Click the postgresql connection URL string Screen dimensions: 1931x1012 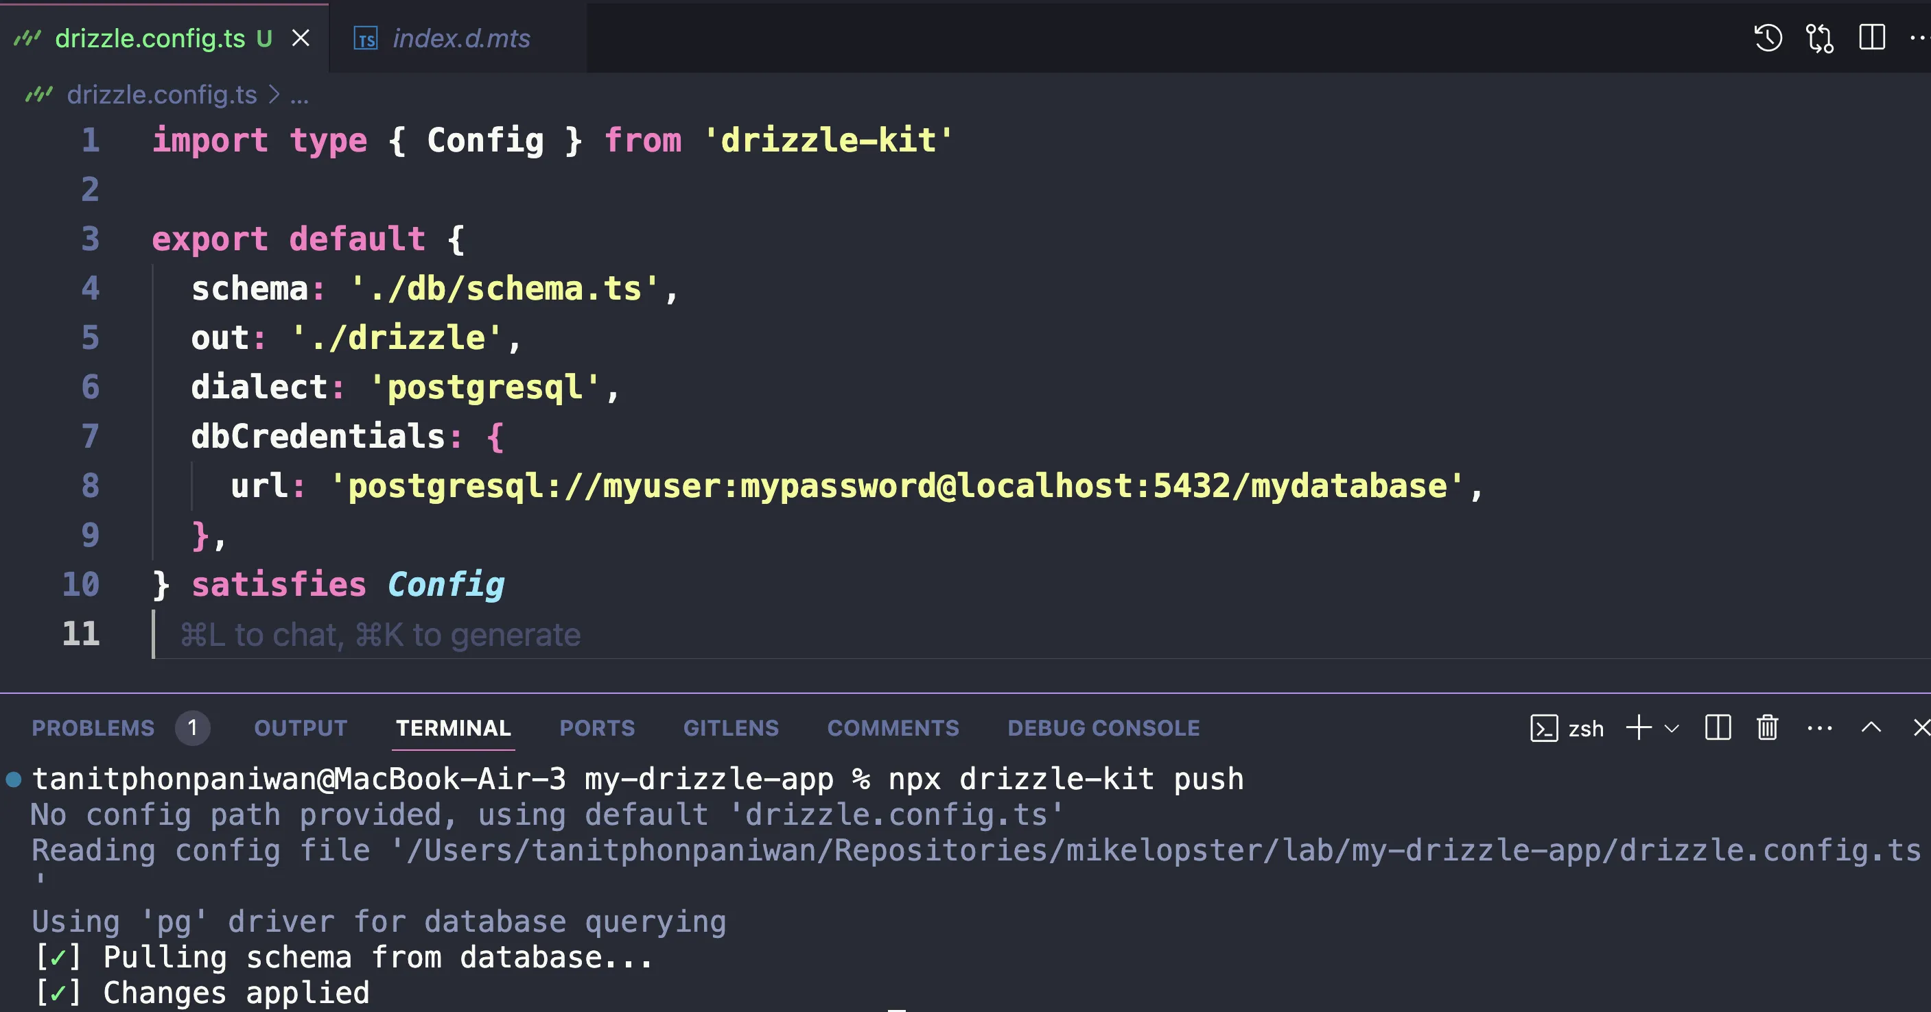(898, 485)
